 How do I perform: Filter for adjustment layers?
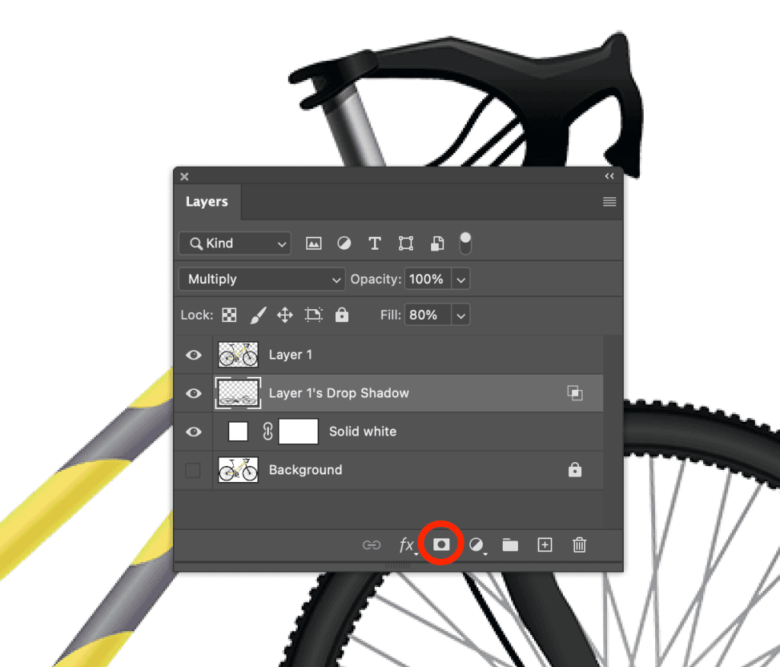344,243
